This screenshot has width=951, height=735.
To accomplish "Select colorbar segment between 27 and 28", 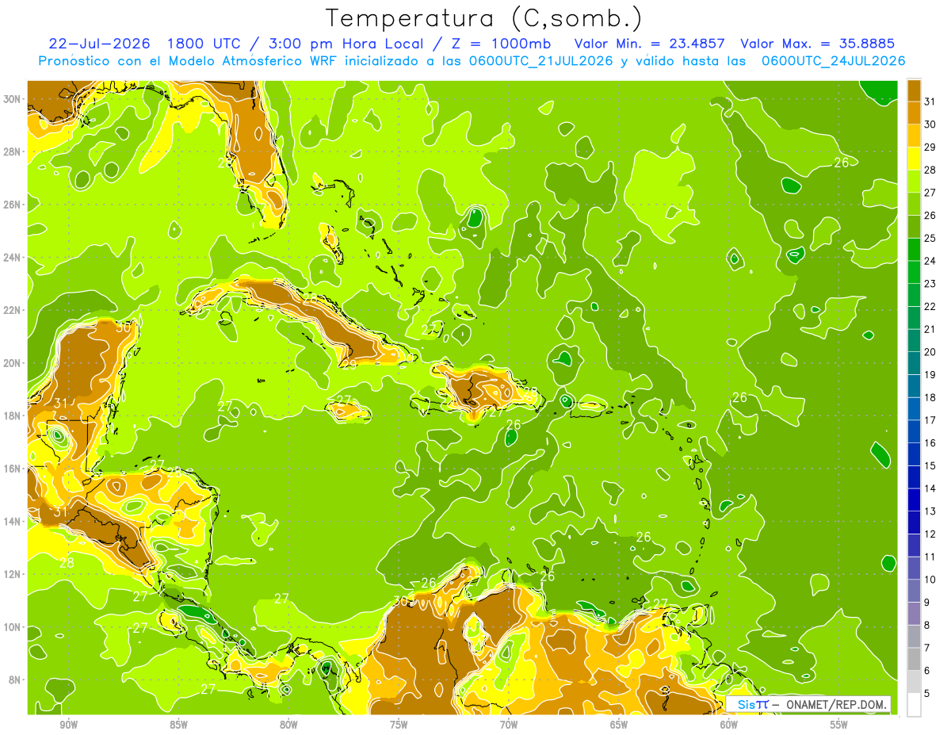I will tap(914, 181).
